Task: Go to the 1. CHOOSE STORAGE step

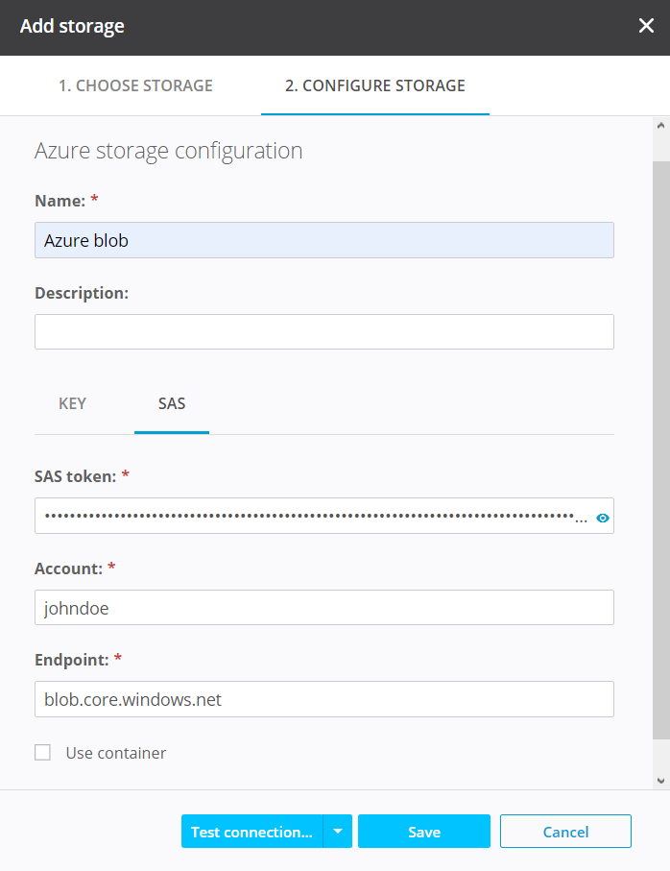Action: 135,85
